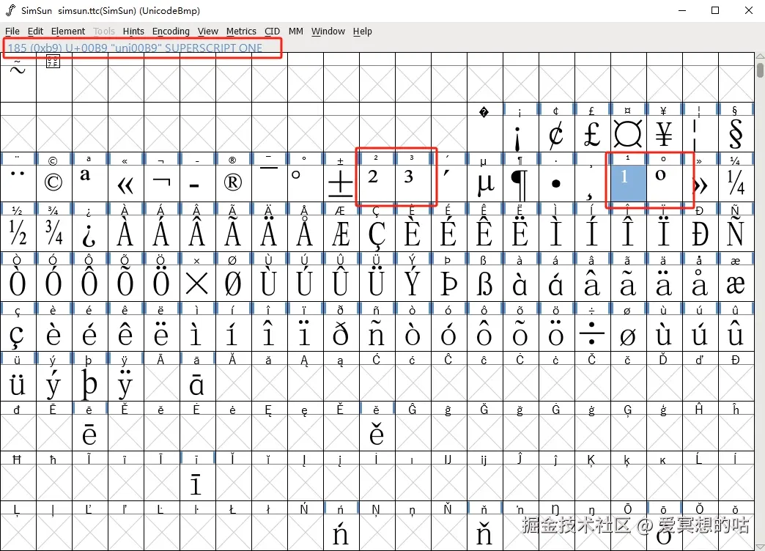Select the ě e-caron glyph cell

pyautogui.click(x=377, y=433)
